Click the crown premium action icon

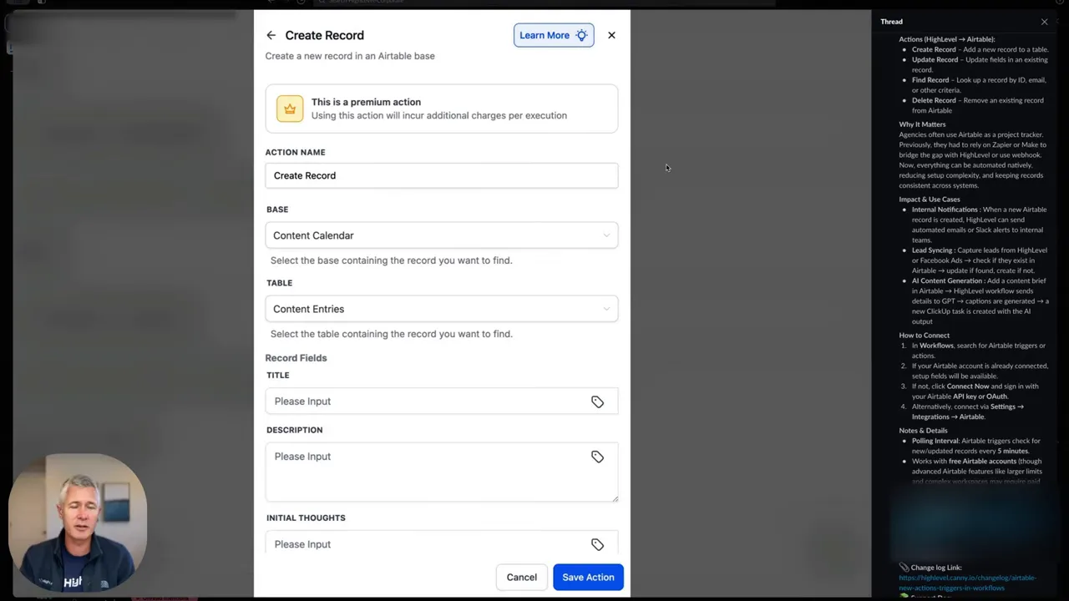point(290,109)
